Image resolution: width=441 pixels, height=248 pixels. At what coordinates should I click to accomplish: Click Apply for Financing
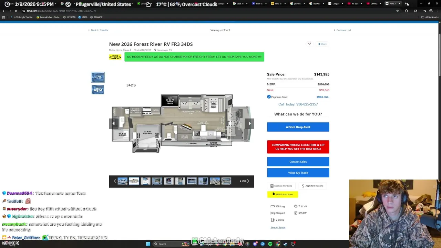312,186
